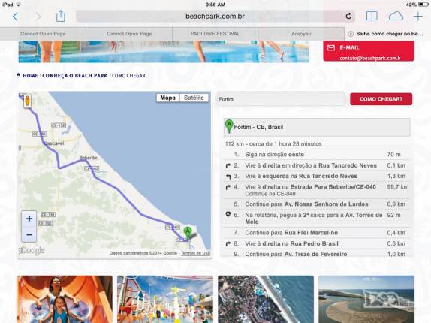Image resolution: width=431 pixels, height=323 pixels.
Task: Click the HOME breadcrumb link
Action: pos(30,76)
